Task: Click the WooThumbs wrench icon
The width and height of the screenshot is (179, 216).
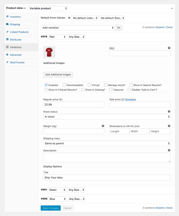Action: 7,62
